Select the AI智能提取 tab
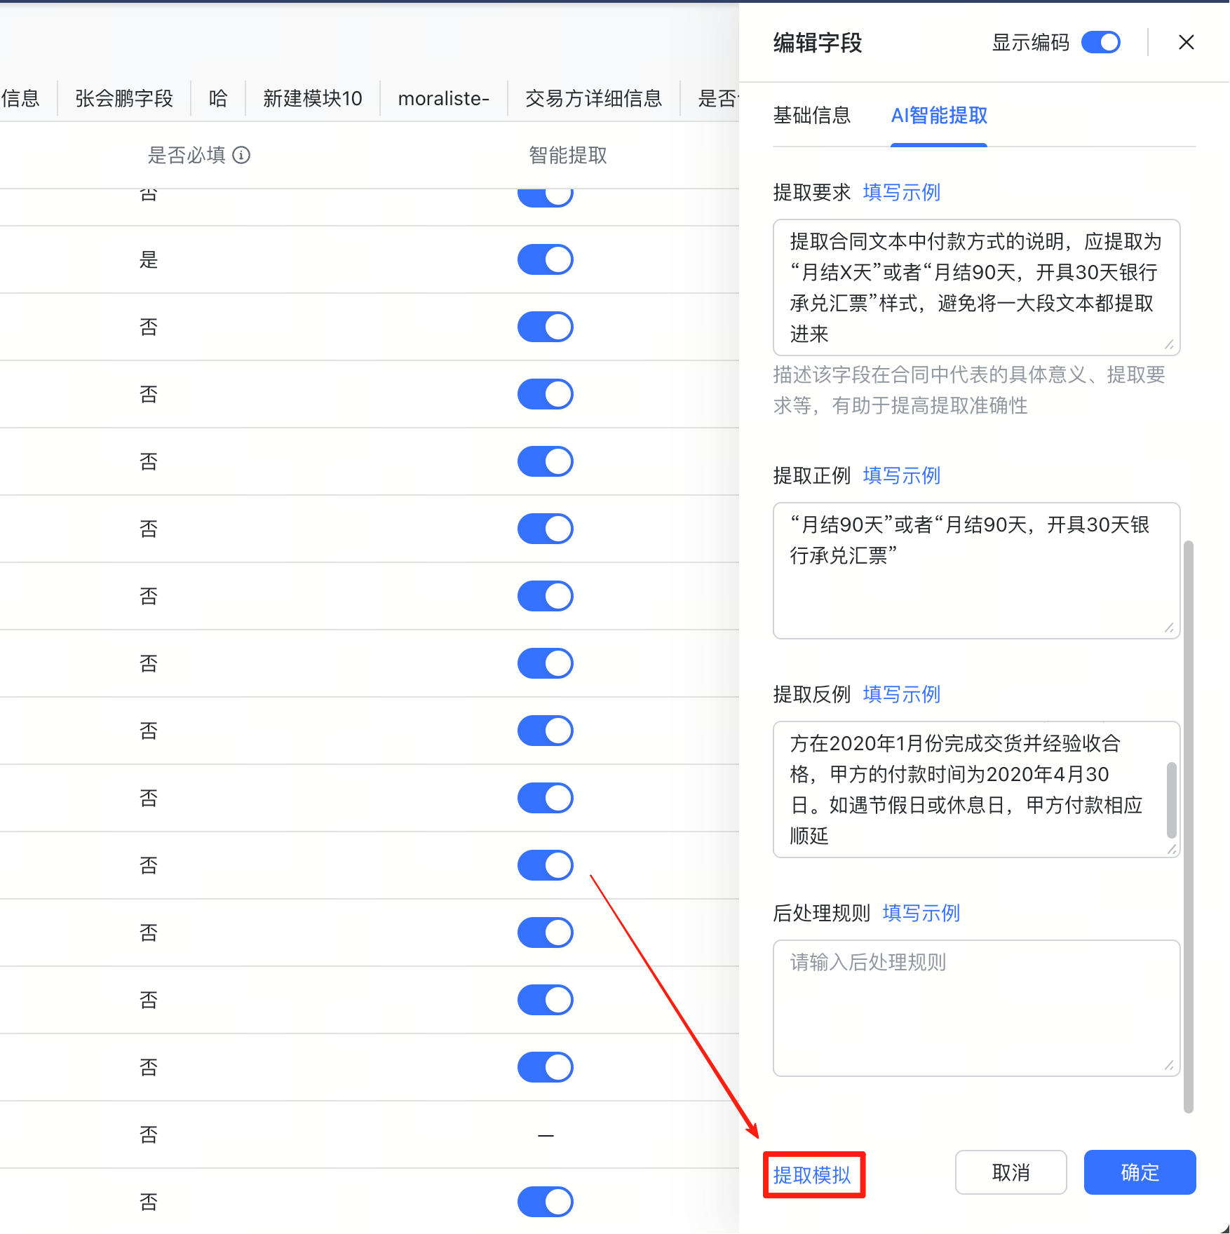The height and width of the screenshot is (1234, 1230). (x=938, y=116)
